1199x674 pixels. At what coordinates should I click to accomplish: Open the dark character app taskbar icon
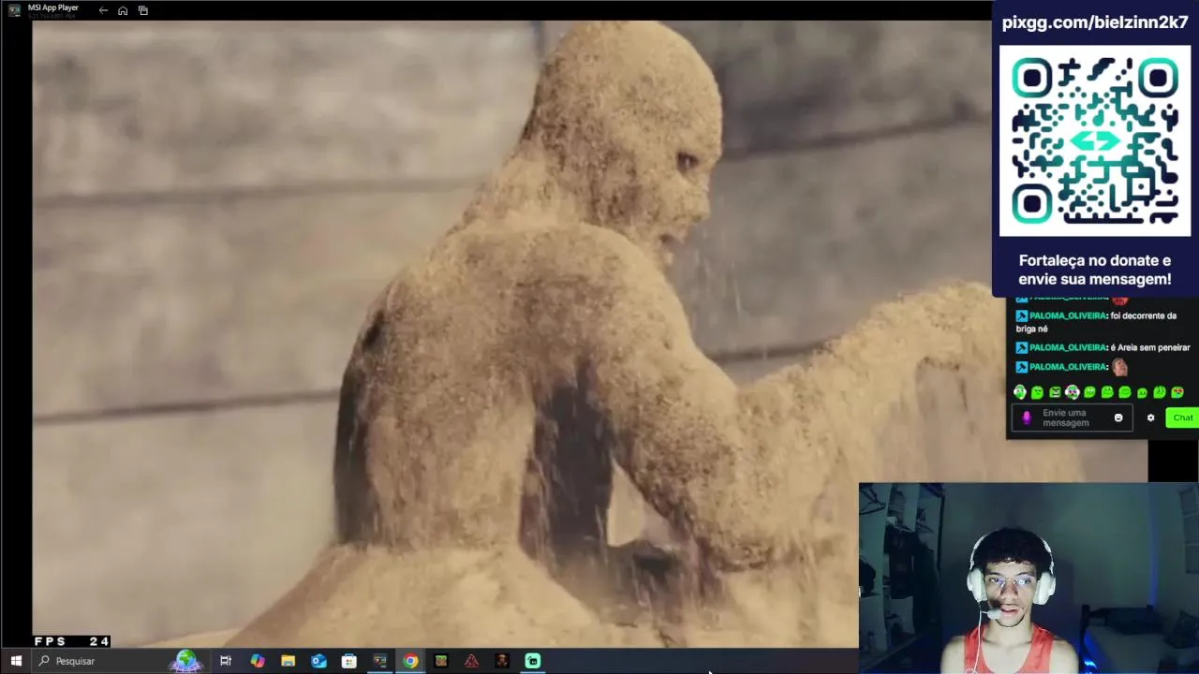coord(502,661)
